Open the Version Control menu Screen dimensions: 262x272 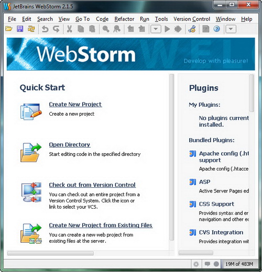(192, 19)
